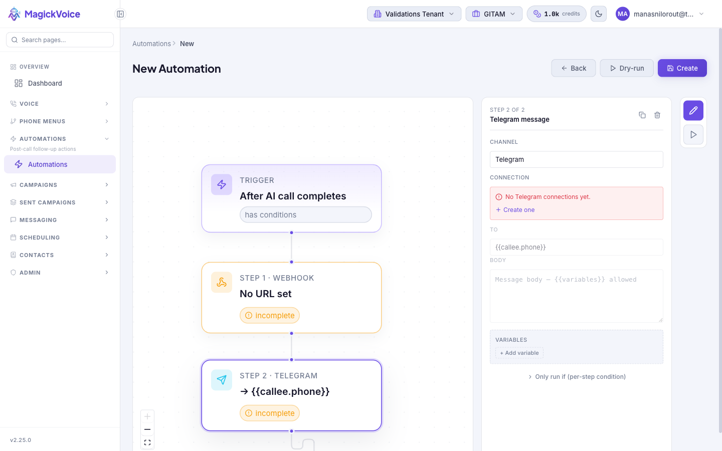Click the Dashboard grid icon
Image resolution: width=722 pixels, height=451 pixels.
(x=19, y=83)
